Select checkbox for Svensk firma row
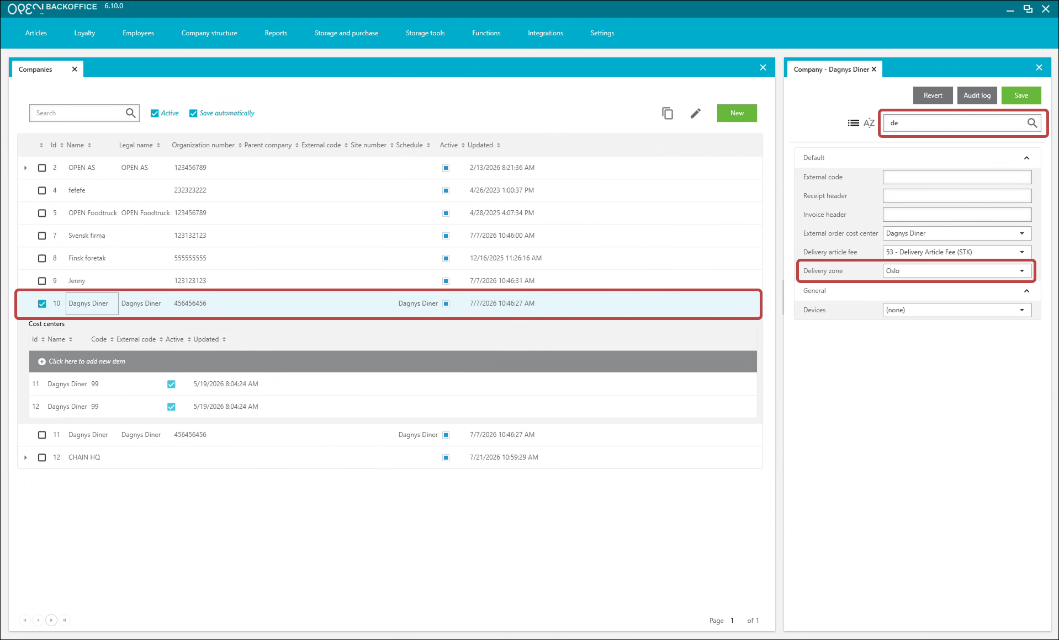 tap(42, 236)
